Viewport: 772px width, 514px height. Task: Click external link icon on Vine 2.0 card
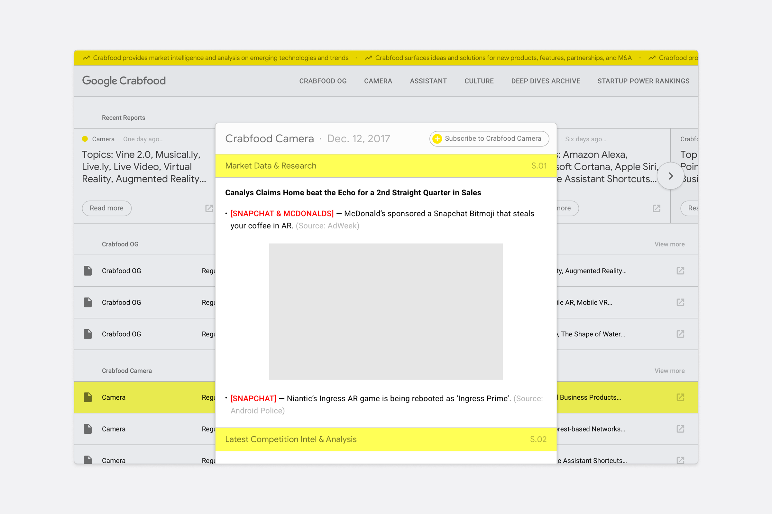209,208
